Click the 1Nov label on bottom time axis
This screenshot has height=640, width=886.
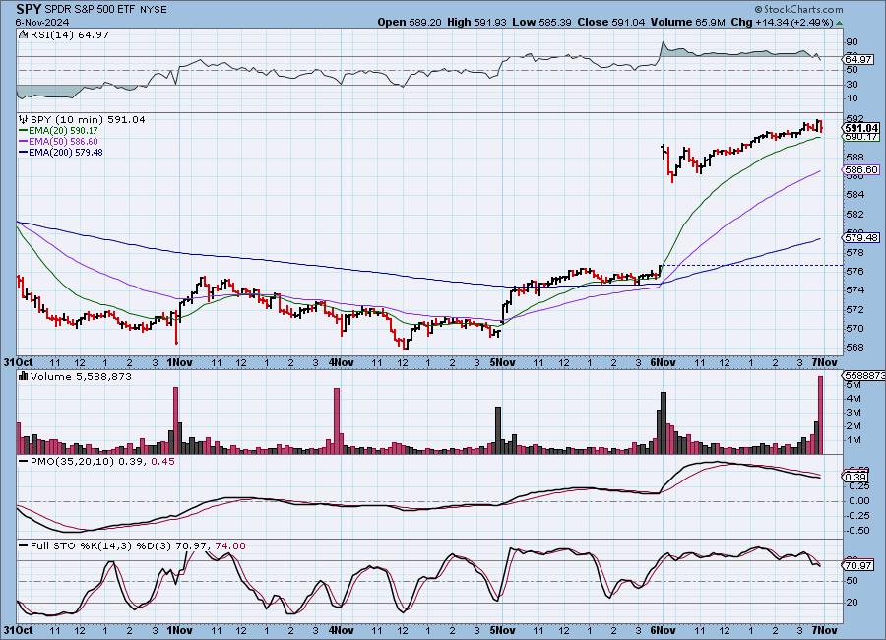tap(178, 630)
